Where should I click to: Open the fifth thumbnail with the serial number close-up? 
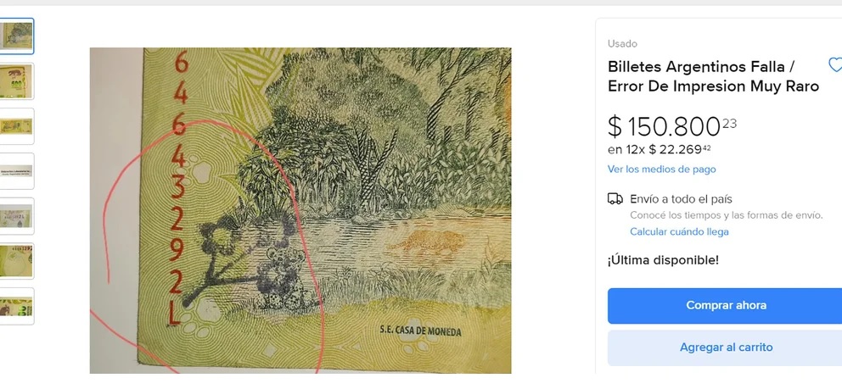tap(17, 216)
